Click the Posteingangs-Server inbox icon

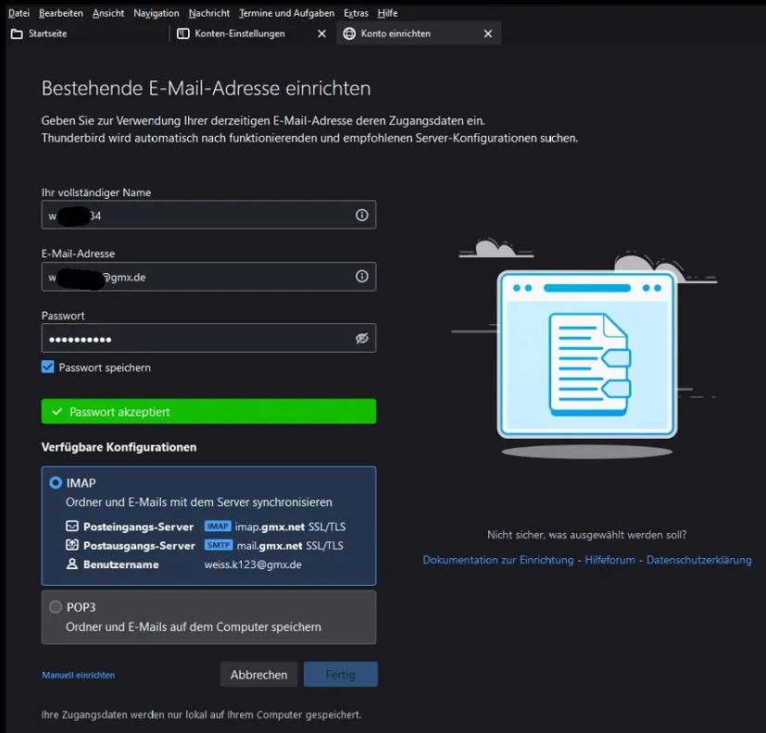pos(72,526)
